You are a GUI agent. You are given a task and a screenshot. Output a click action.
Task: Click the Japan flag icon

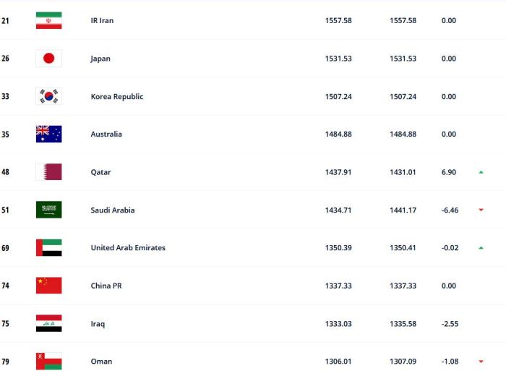pos(48,59)
